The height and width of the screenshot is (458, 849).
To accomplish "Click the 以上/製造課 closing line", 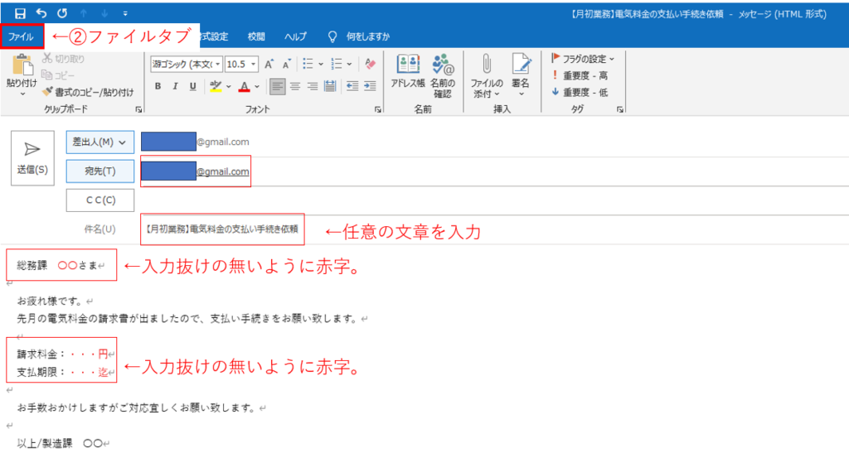I will (x=63, y=443).
